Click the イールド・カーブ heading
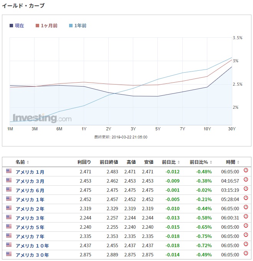 coord(23,6)
